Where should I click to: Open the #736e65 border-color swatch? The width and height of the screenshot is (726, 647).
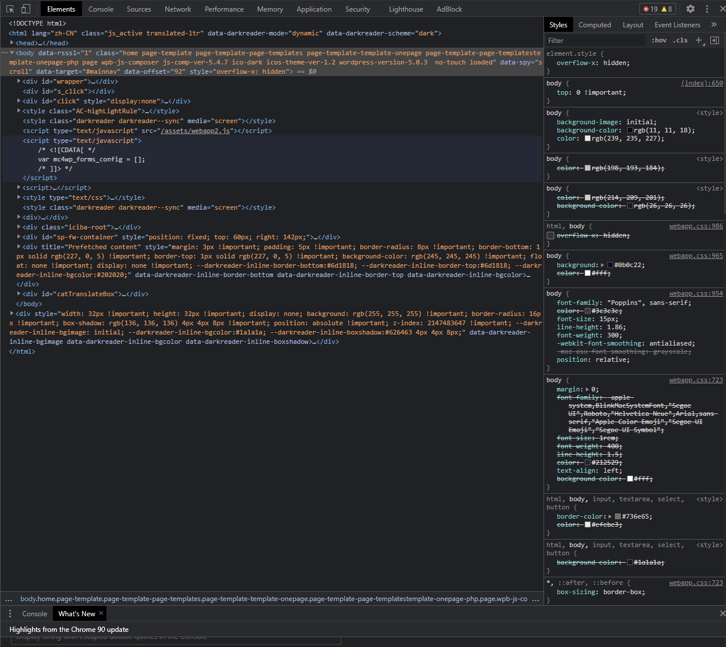[618, 516]
